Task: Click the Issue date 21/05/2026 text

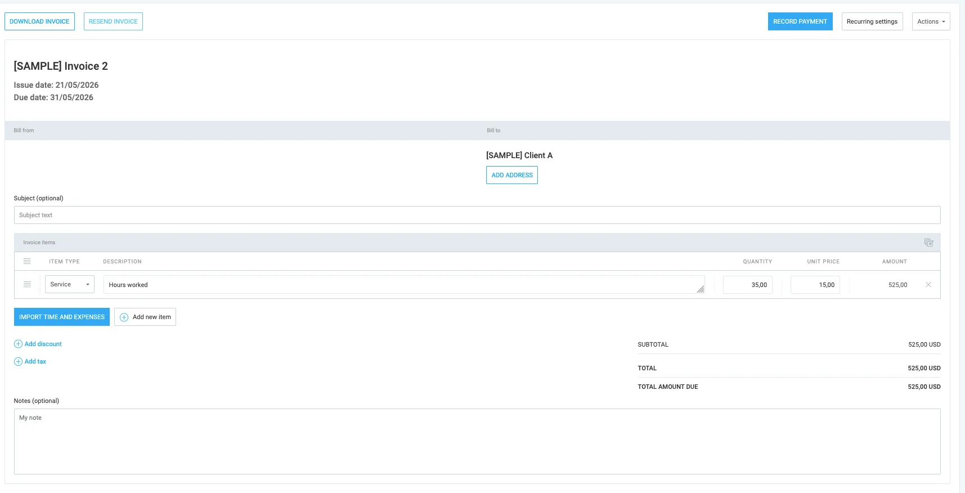Action: [x=56, y=85]
